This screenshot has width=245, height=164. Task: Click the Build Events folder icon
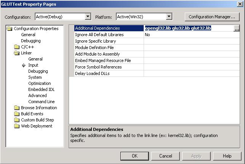click(x=16, y=114)
